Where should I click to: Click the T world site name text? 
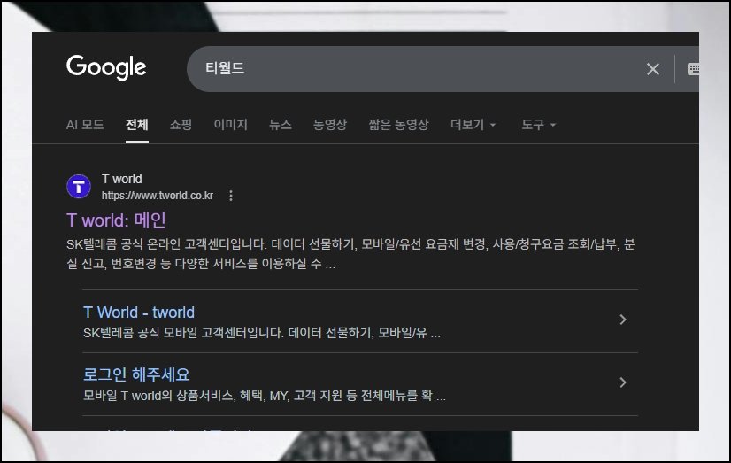(x=121, y=179)
